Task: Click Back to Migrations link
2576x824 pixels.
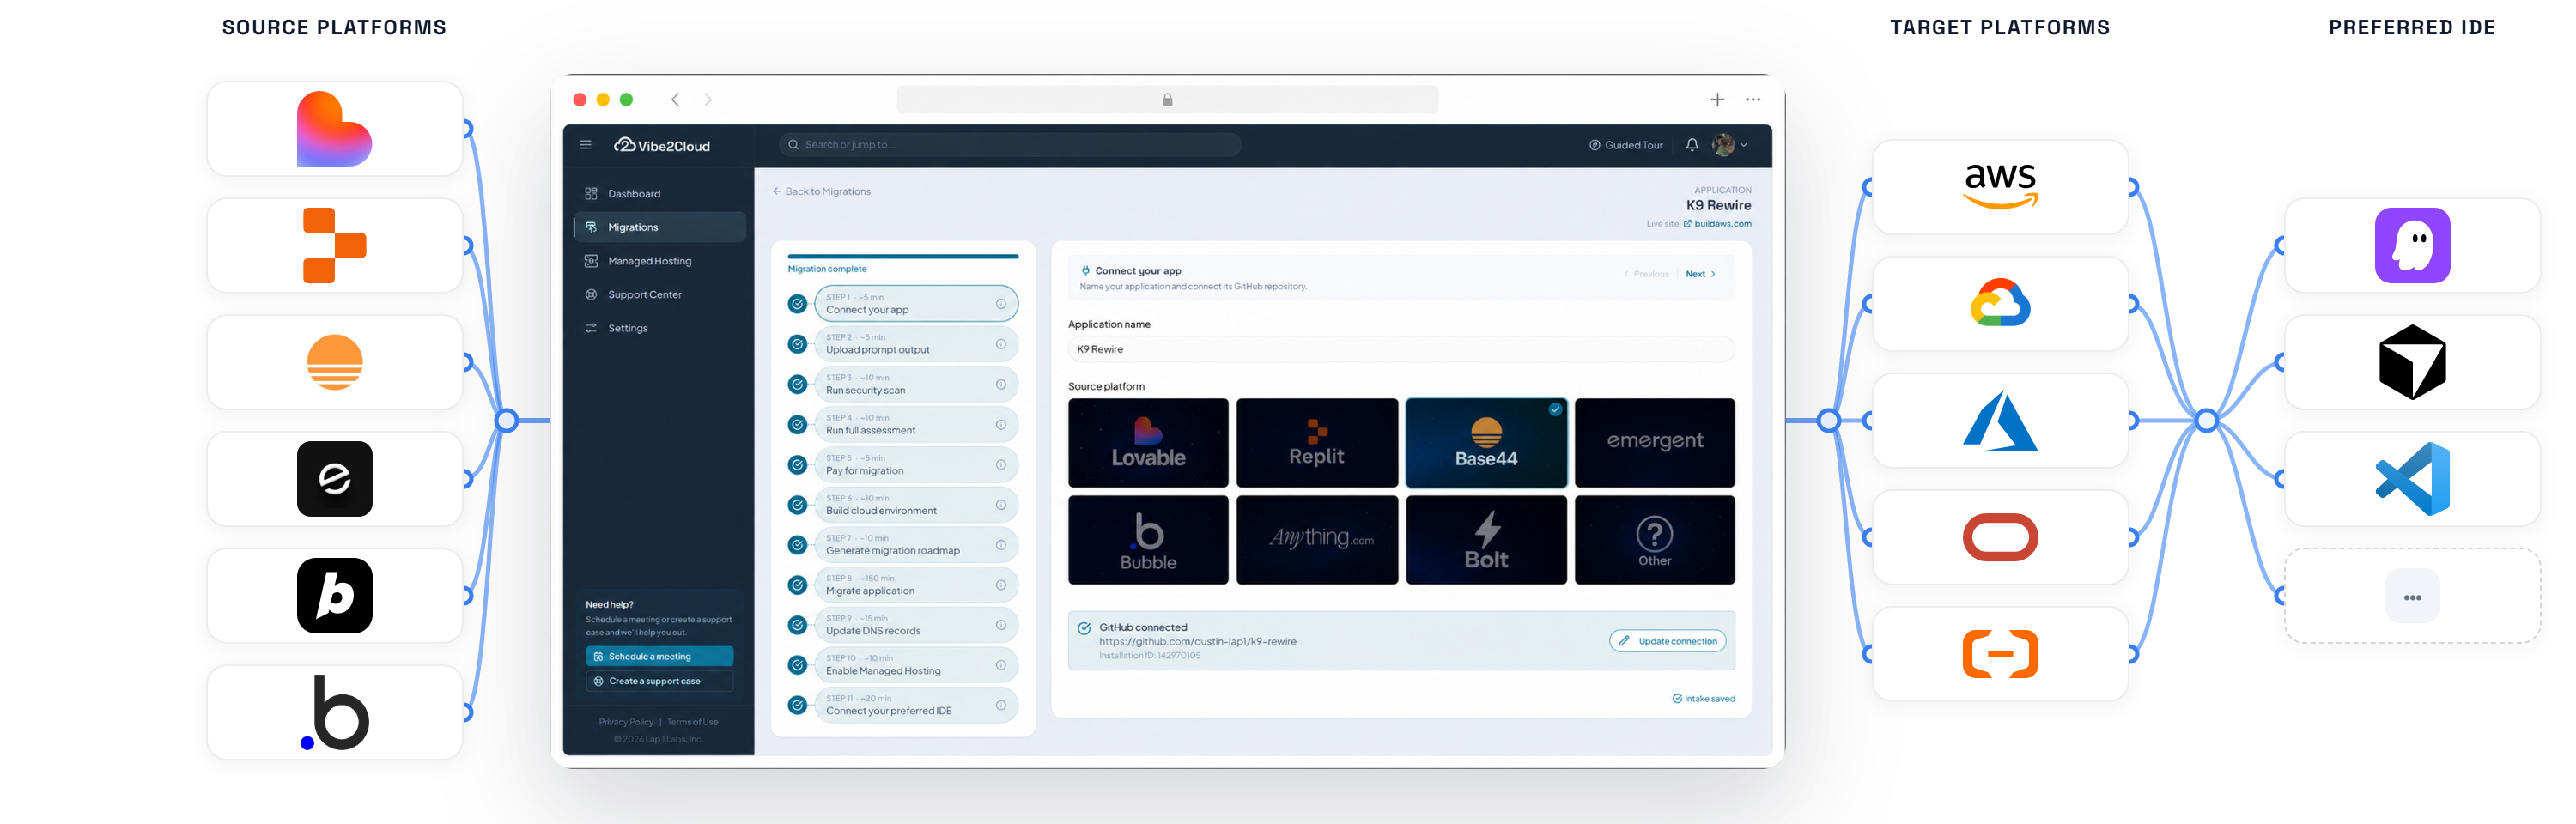Action: 821,191
